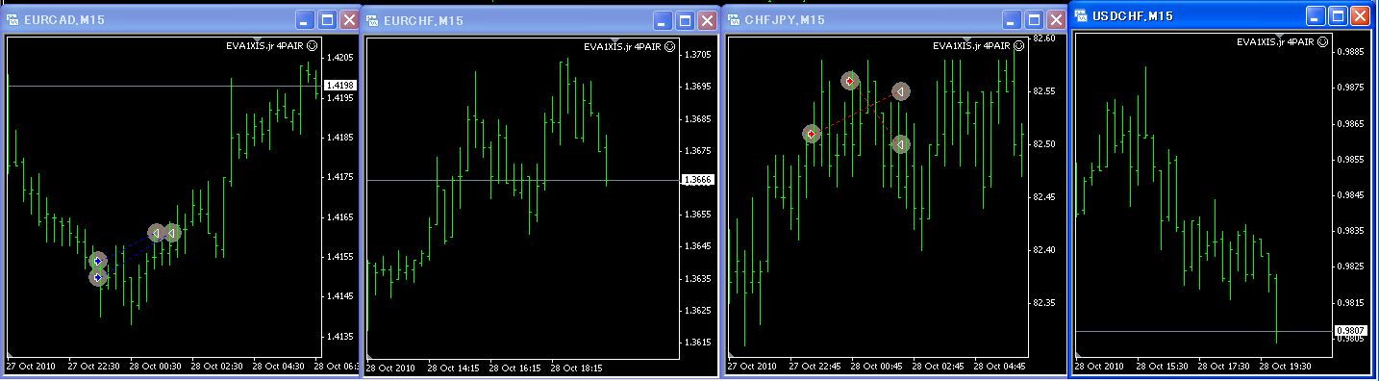Screen dimensions: 1379x381
Task: Click the 0.9835 price level on USDCHF axis
Action: click(1349, 230)
